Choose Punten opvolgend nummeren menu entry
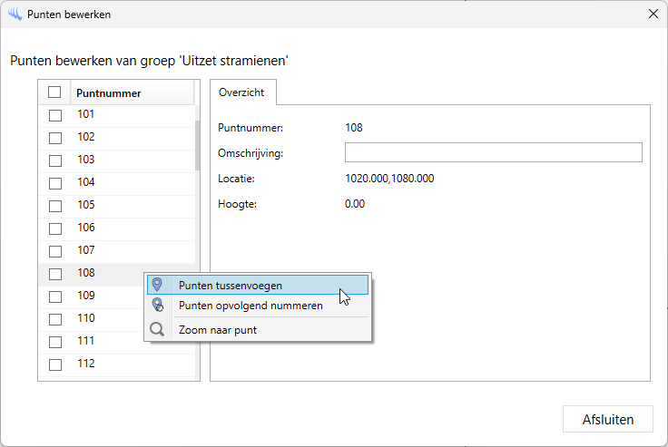 tap(250, 306)
